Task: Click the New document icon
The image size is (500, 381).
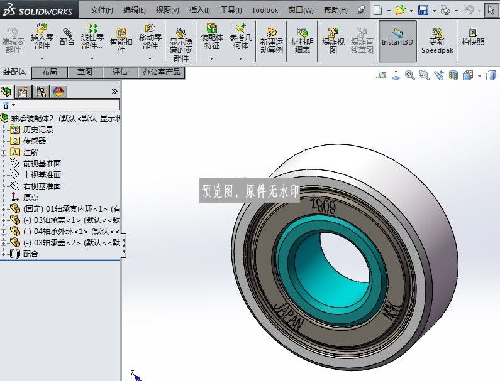Action: (378, 10)
